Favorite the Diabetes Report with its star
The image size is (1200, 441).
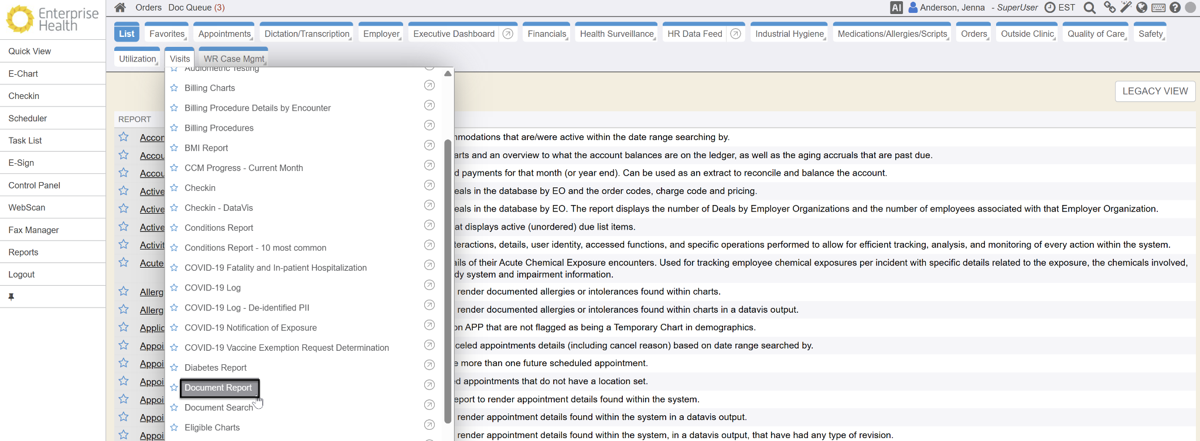[x=174, y=368]
